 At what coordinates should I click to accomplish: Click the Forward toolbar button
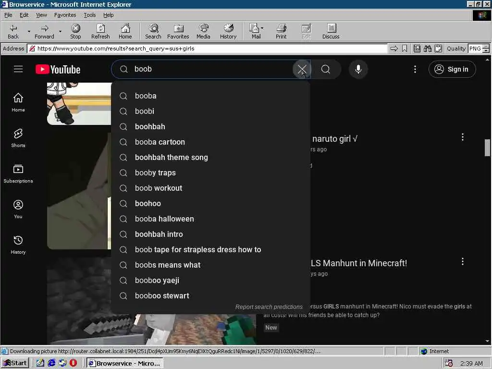(44, 31)
